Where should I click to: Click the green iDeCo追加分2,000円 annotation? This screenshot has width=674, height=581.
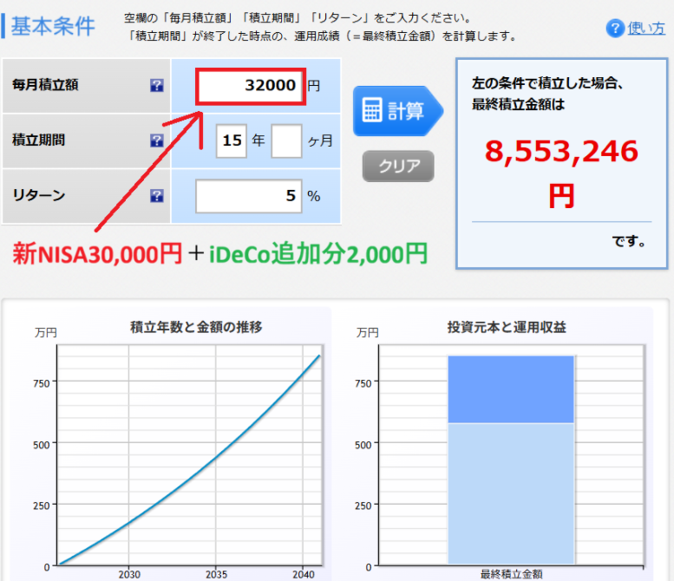318,253
